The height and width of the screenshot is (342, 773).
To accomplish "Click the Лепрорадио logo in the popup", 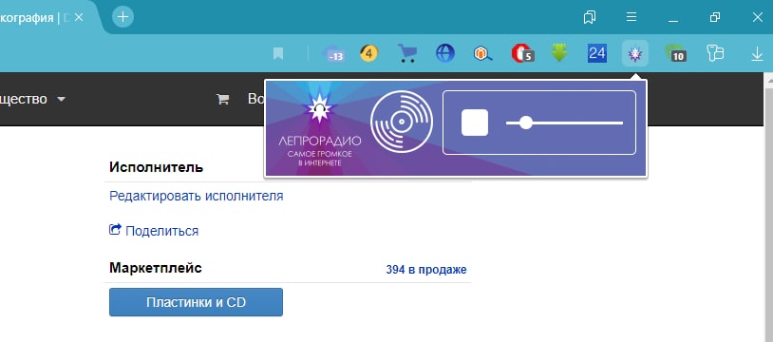I will click(319, 129).
